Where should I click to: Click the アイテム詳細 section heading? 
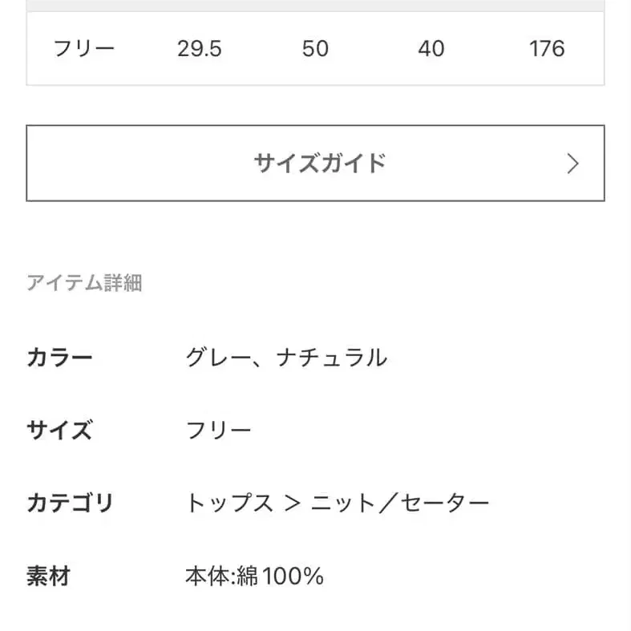84,283
